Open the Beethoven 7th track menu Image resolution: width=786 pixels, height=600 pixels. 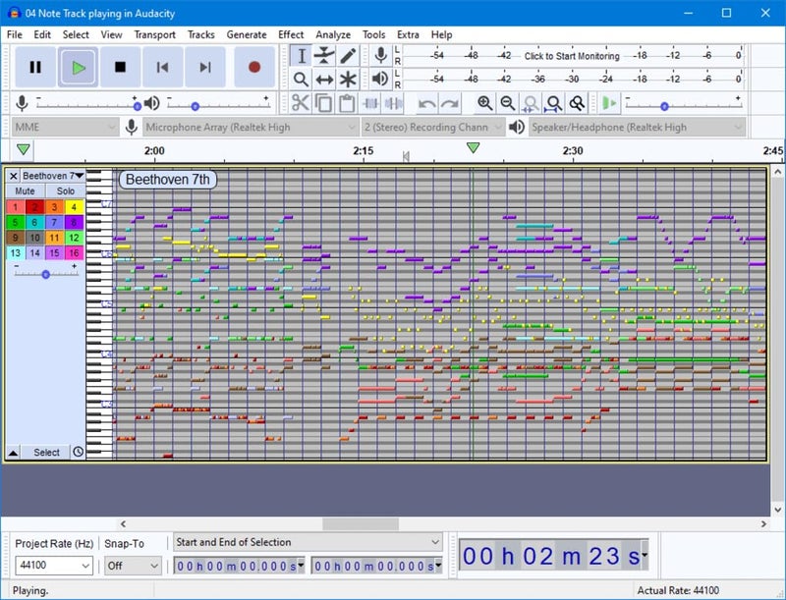click(x=80, y=176)
